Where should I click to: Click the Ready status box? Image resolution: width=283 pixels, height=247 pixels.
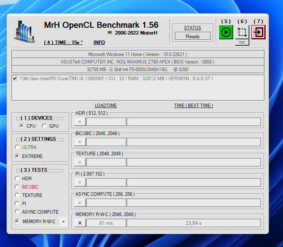(x=193, y=36)
